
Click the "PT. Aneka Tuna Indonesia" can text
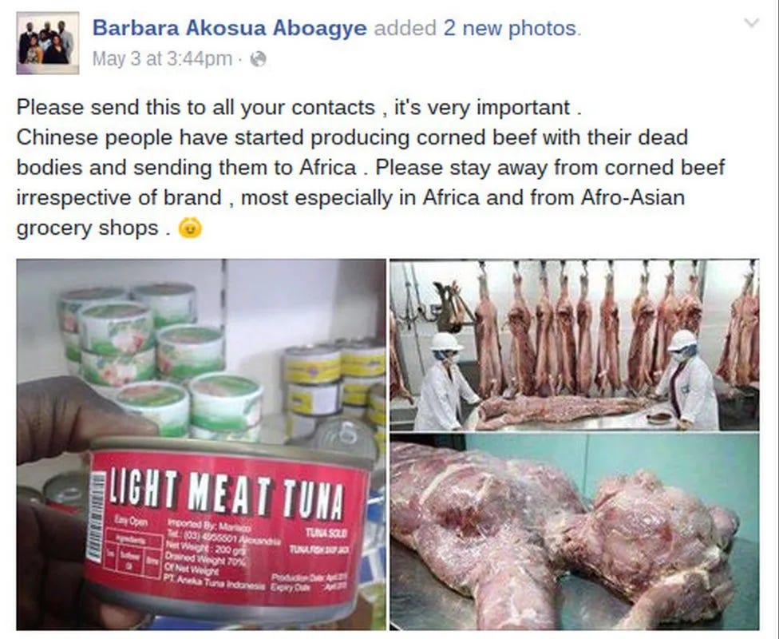tap(214, 585)
